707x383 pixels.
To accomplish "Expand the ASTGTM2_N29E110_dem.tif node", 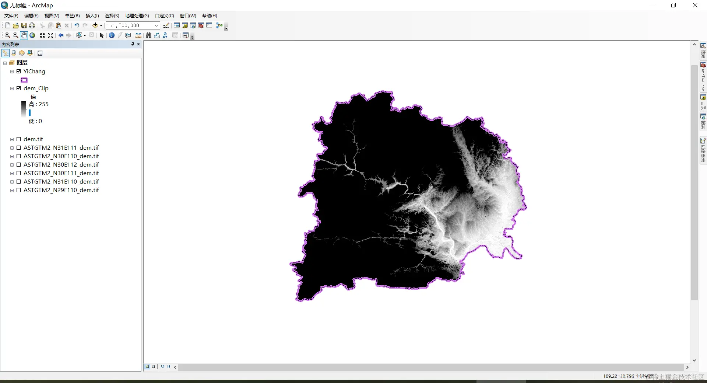I will tap(12, 190).
